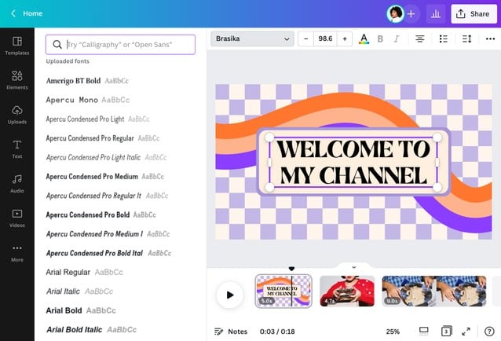Open the Videos sidebar panel

pyautogui.click(x=16, y=218)
